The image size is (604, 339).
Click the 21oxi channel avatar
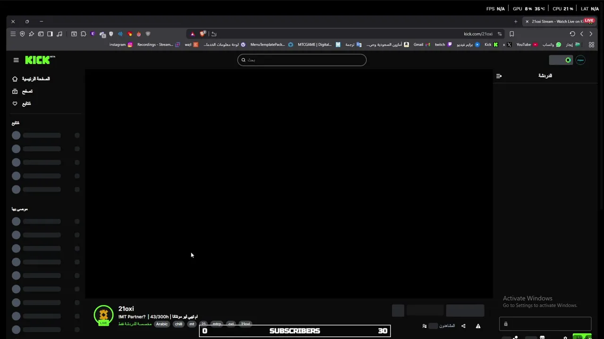point(103,315)
